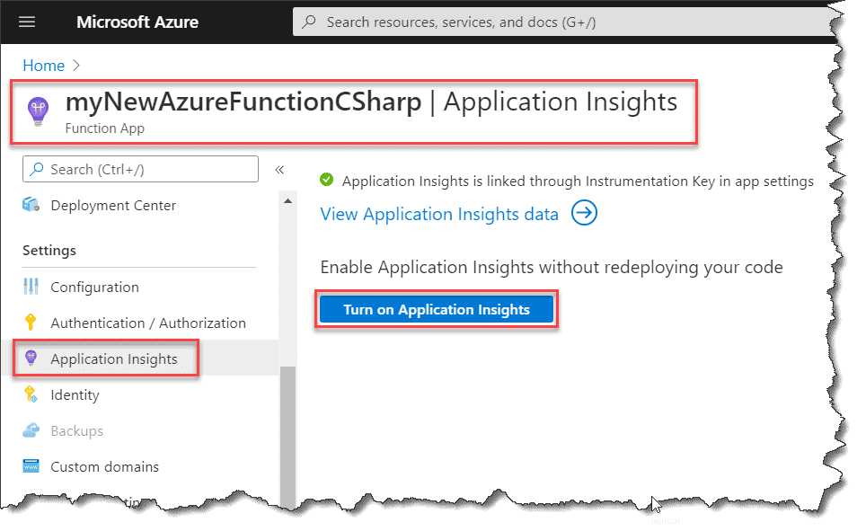Collapse the sidebar with the double-chevron
This screenshot has width=866, height=531.
(279, 169)
